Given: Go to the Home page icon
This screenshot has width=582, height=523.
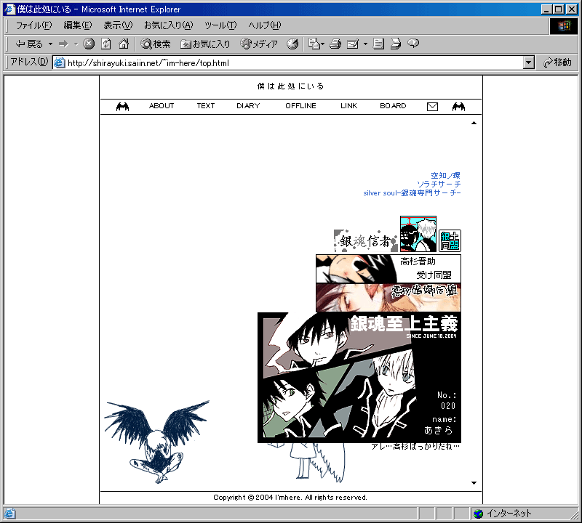Looking at the screenshot, I should (x=124, y=44).
